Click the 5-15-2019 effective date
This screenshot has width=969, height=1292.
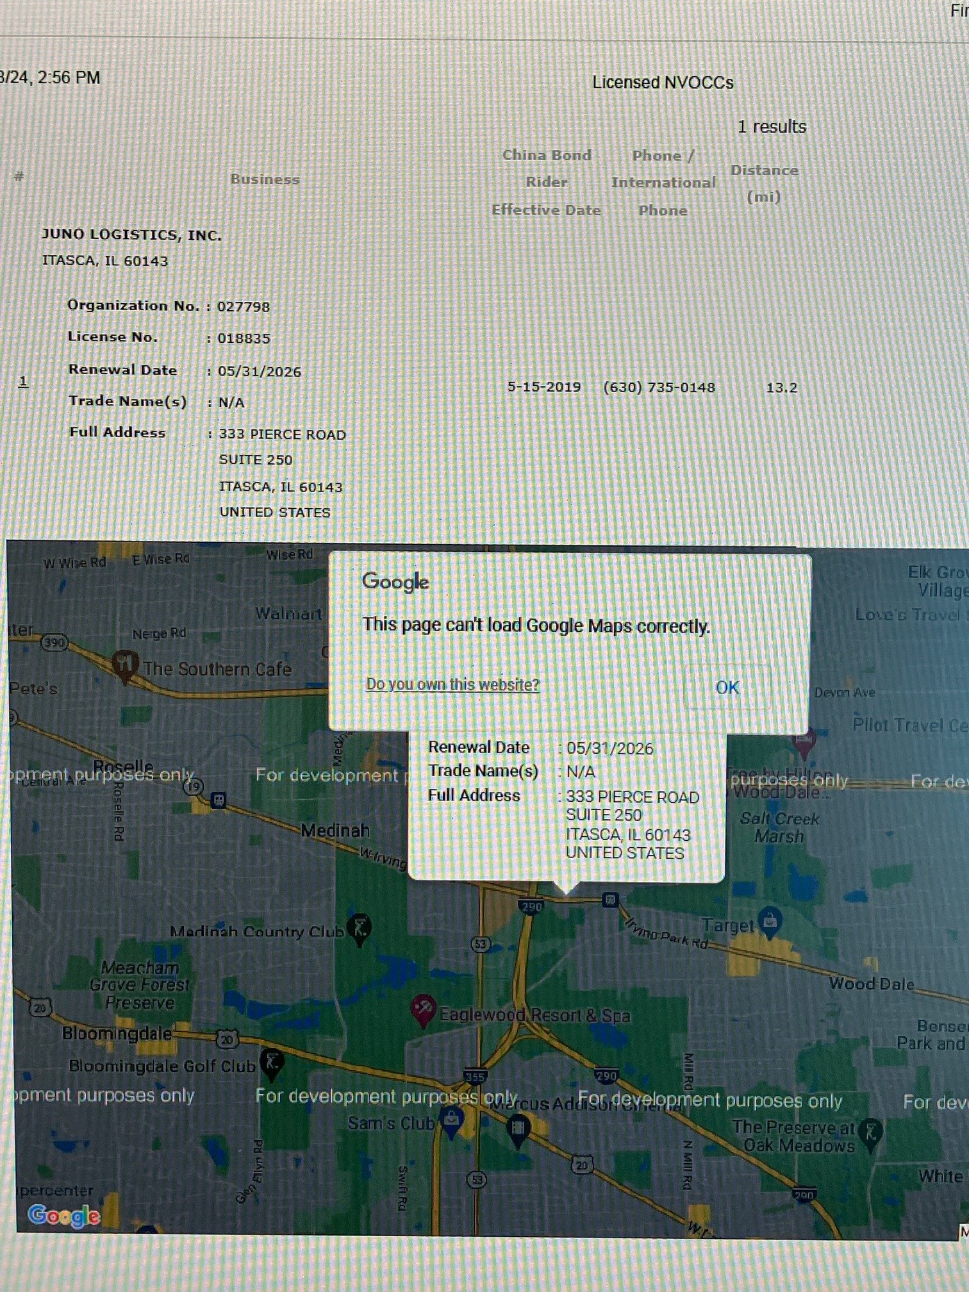pyautogui.click(x=543, y=387)
